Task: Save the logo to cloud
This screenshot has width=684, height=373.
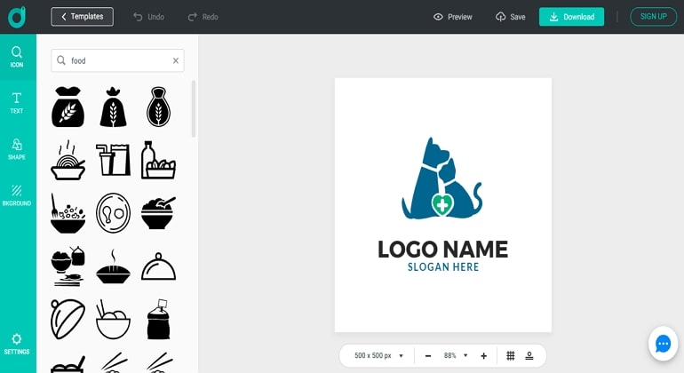Action: 511,17
